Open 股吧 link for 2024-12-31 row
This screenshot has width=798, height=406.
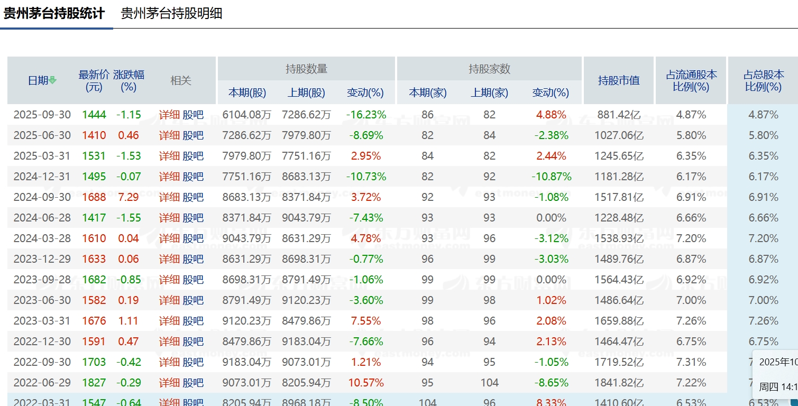click(193, 177)
